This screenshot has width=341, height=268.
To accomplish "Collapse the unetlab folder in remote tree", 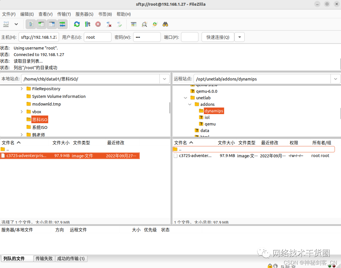I will pos(185,98).
